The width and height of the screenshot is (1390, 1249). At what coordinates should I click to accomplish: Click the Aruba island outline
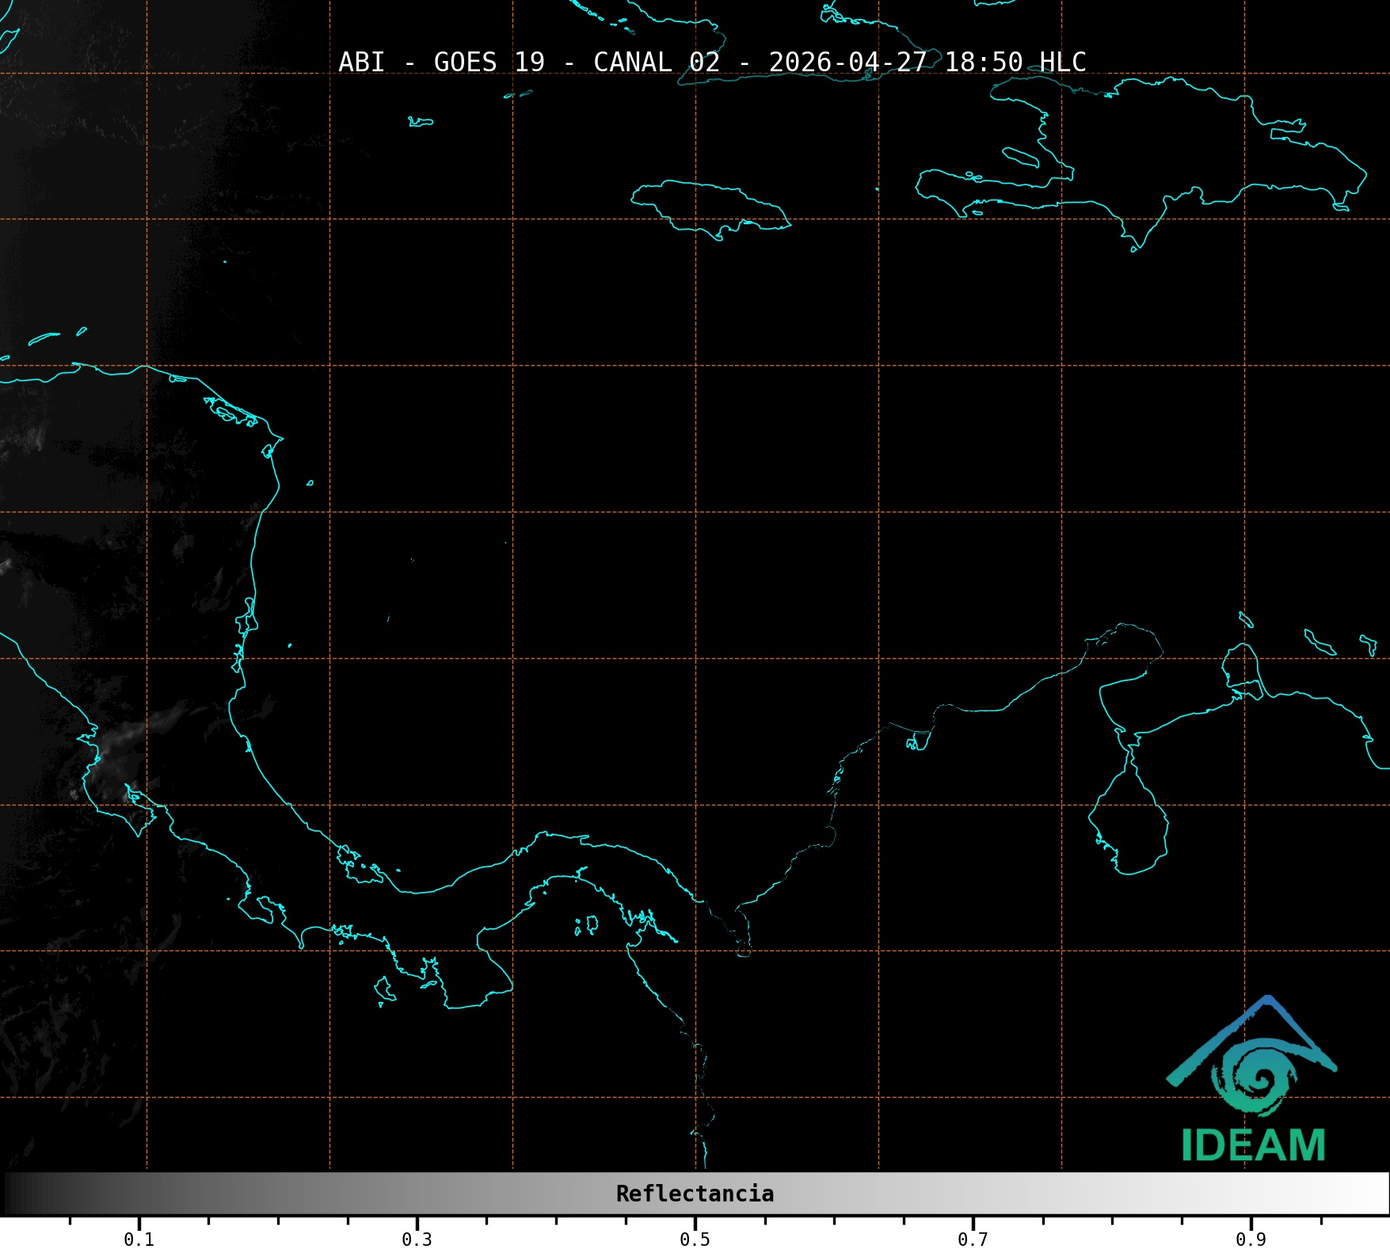(1246, 619)
